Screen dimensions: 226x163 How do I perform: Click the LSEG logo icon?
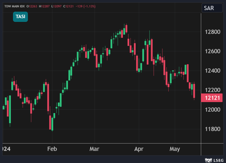(x=209, y=160)
